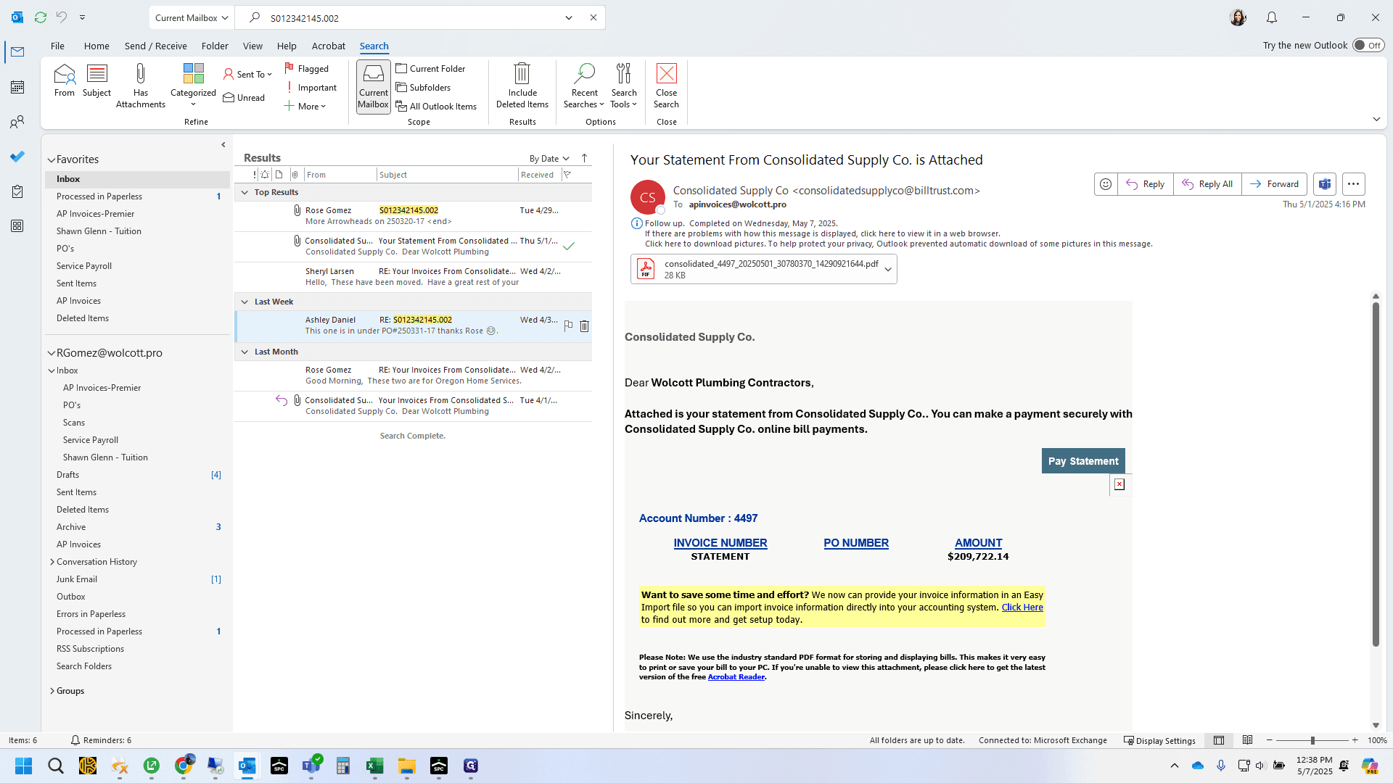Expand search box options chevron
Viewport: 1393px width, 783px height.
569,17
